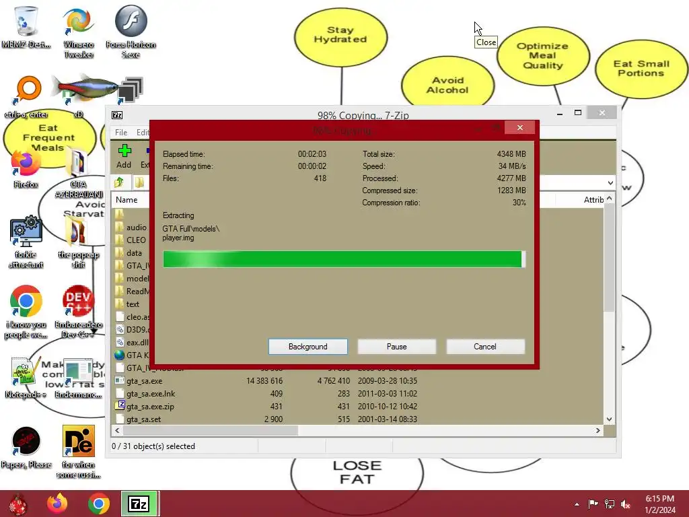
Task: Open the Chrome 'i know you people' shortcut
Action: (x=26, y=312)
